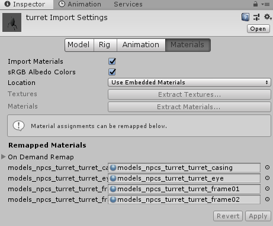The image size is (273, 226).
Task: Click the preset selector sliders icon
Action: [x=256, y=17]
